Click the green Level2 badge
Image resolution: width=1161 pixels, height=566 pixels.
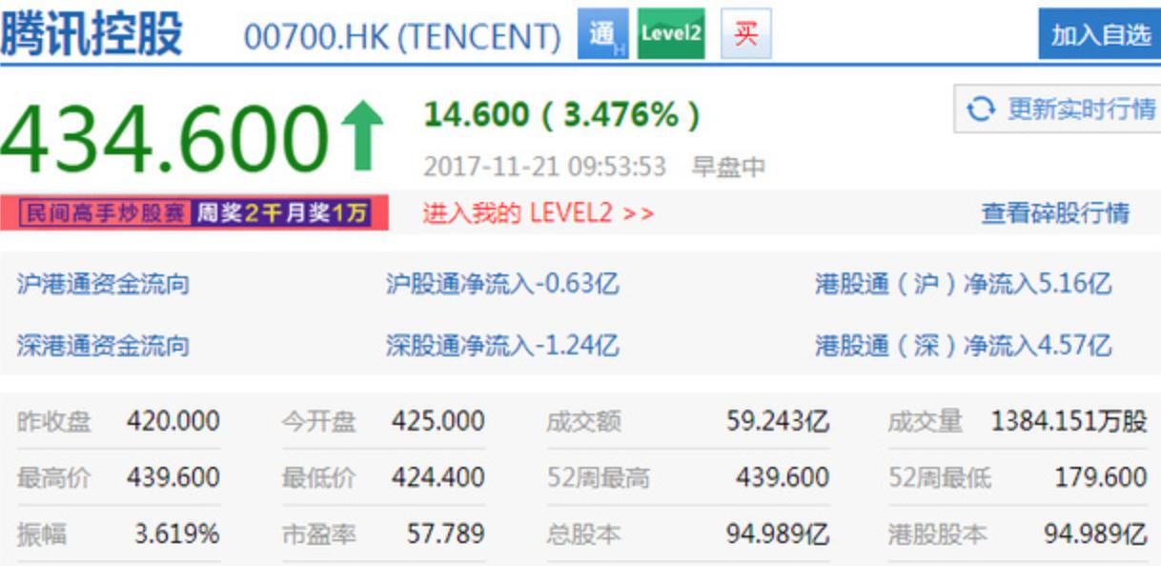point(671,34)
